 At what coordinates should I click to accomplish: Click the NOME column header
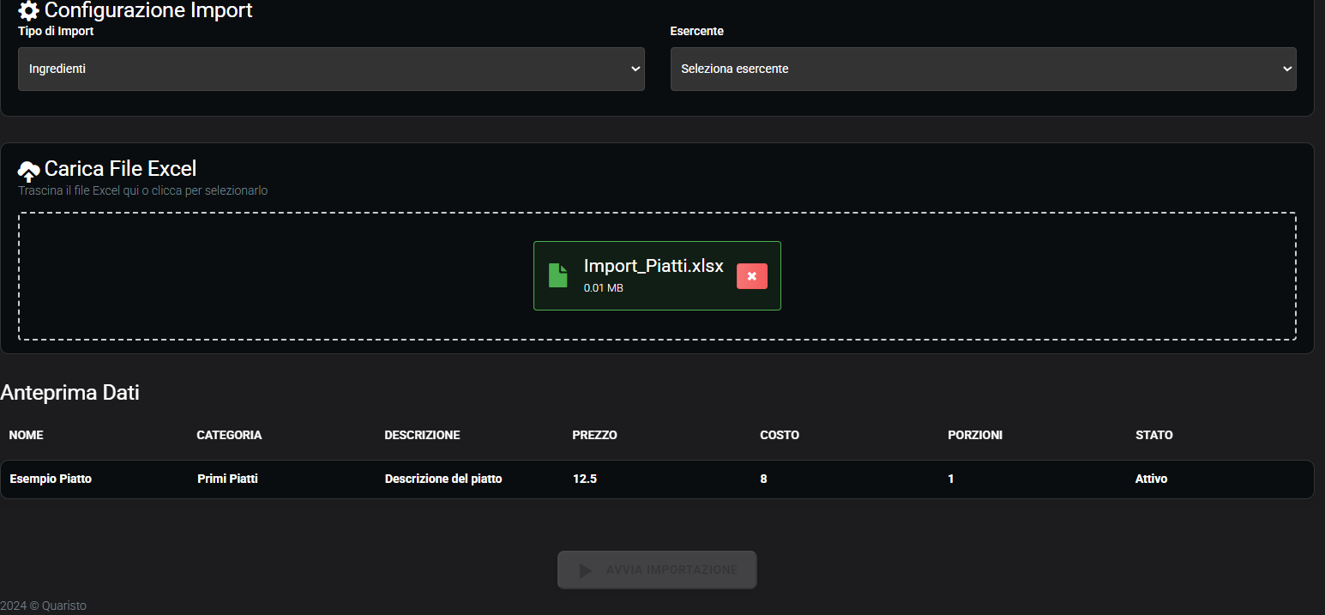click(x=26, y=435)
